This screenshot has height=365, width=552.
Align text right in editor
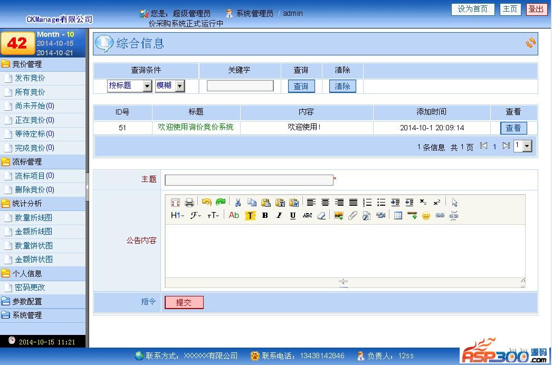coord(339,203)
